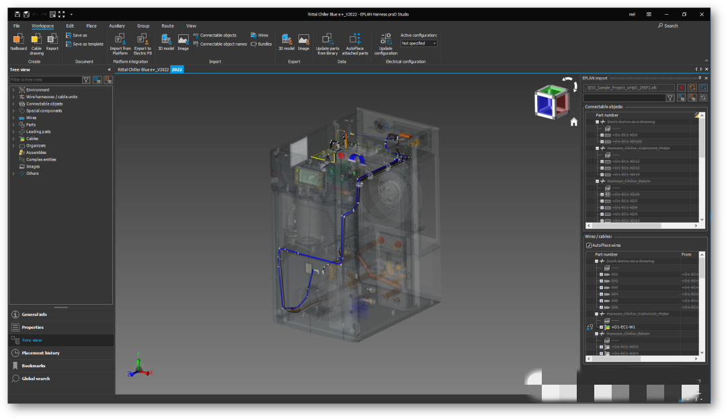Viewport: 726px width, 419px height.
Task: Open the Active configuration dropdown
Action: (419, 44)
